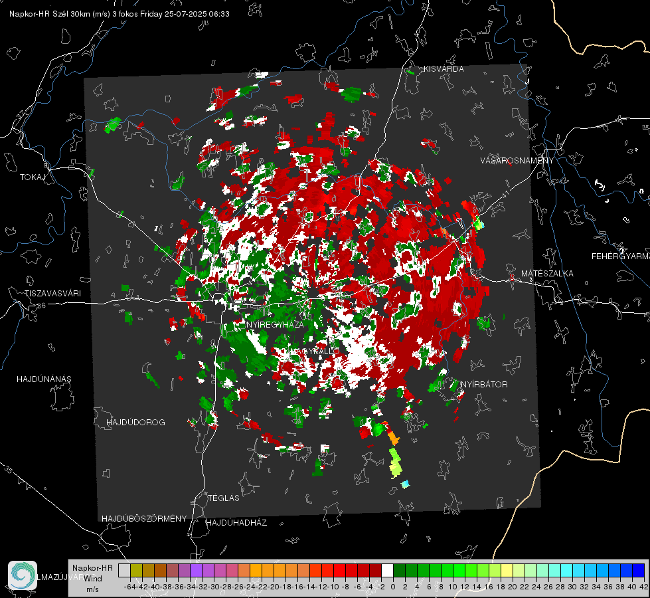650x598 pixels.
Task: Click the Napkor-HR Wind m/s legend title
Action: point(92,579)
